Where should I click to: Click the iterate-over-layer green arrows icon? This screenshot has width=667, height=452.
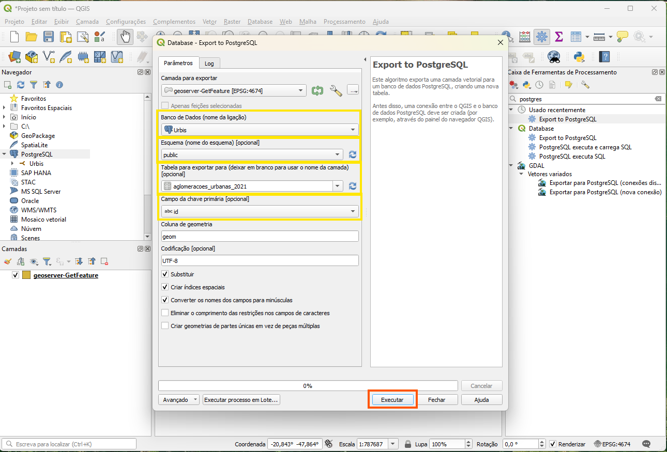[x=317, y=91]
